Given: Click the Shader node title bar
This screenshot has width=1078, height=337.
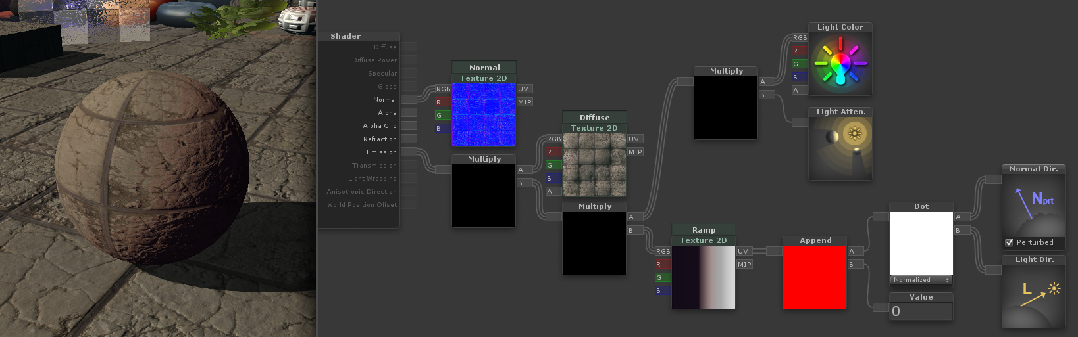Looking at the screenshot, I should coord(359,37).
